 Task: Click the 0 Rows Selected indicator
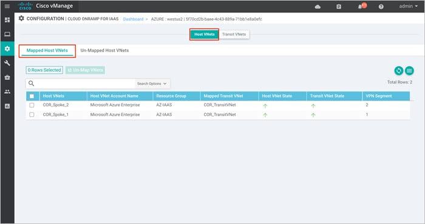pos(44,70)
